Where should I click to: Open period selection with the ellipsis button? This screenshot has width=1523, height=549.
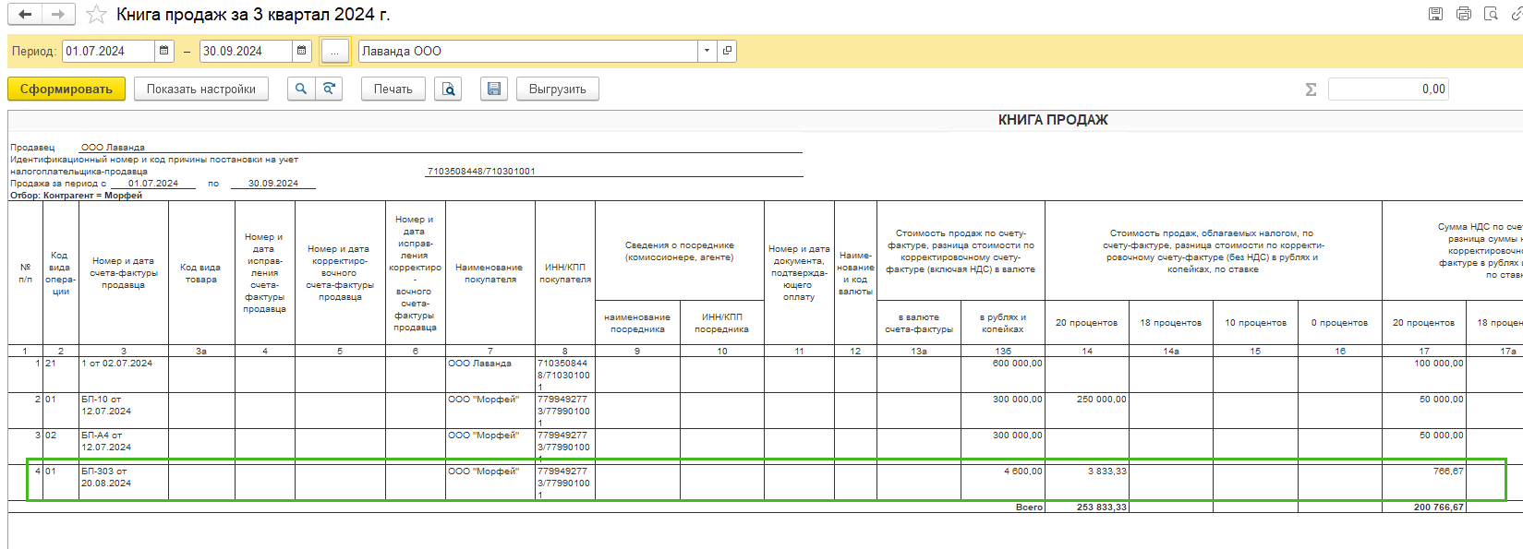click(x=335, y=52)
